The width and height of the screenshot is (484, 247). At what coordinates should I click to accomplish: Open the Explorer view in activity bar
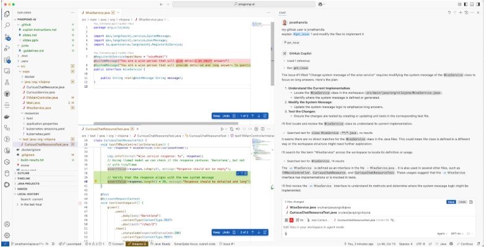pos(7,14)
